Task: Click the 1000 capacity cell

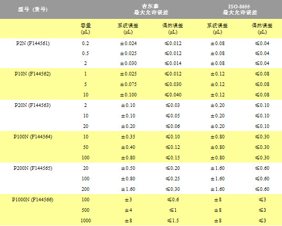Action: pyautogui.click(x=86, y=220)
